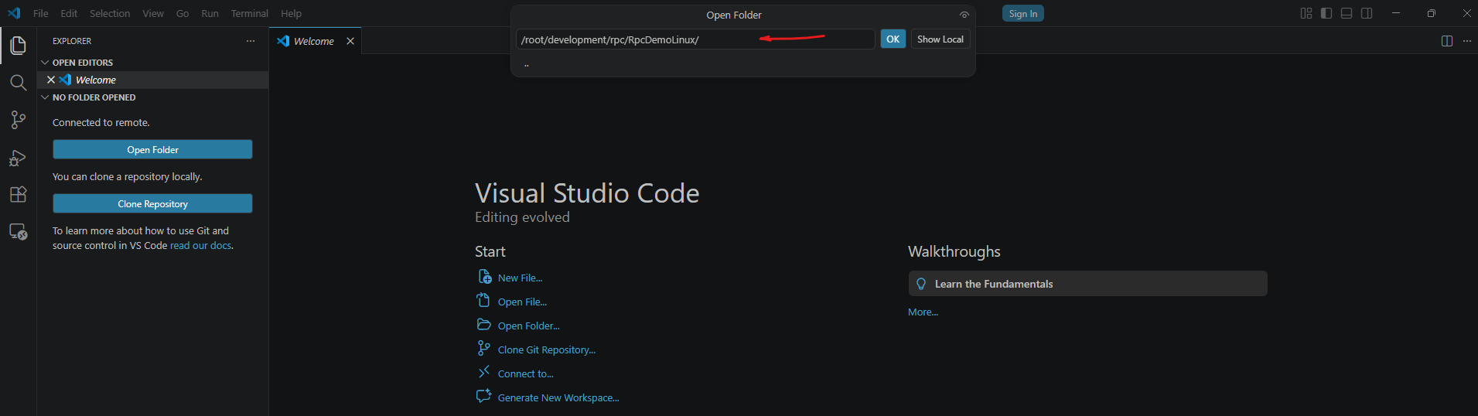Close Welcome in Open Editors list
This screenshot has width=1478, height=416.
(x=51, y=80)
